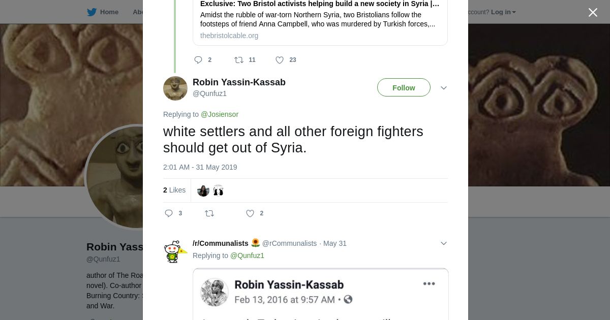610x320 pixels.
Task: Click the Twitter bird Home icon
Action: tap(91, 12)
